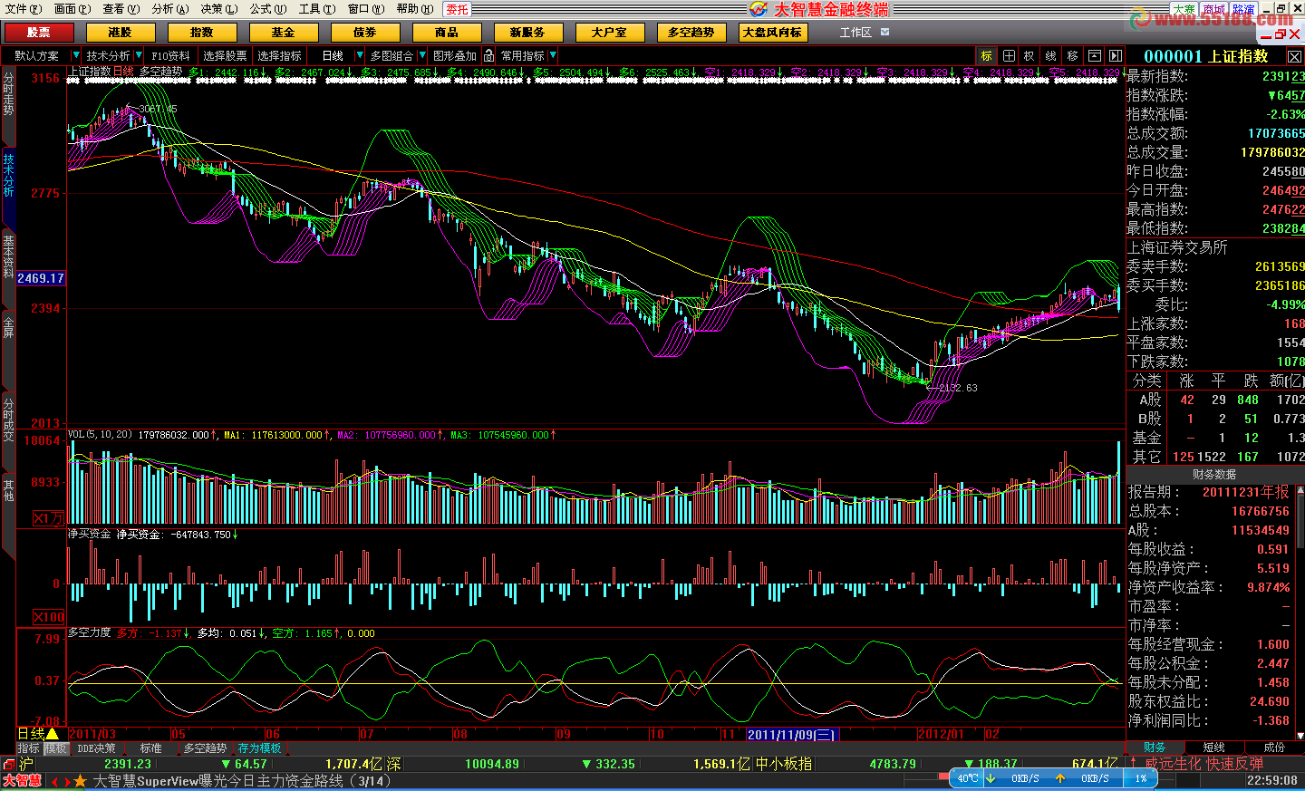The image size is (1305, 791).
Task: Open the 帮助 menu
Action: pyautogui.click(x=414, y=9)
